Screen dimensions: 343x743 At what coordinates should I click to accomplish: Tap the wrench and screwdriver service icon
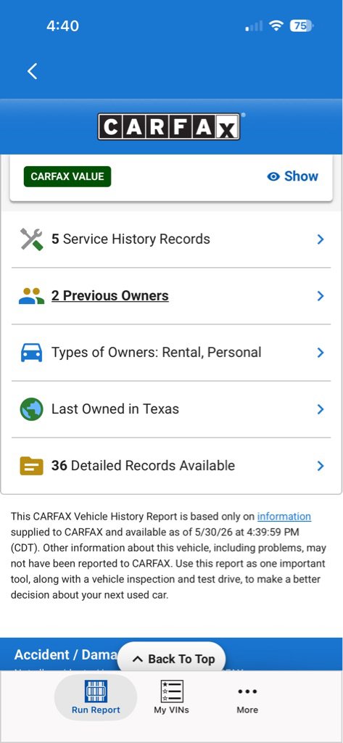[32, 239]
